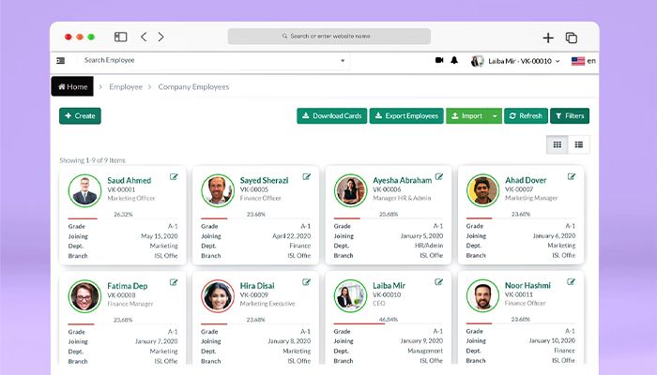The height and width of the screenshot is (375, 657).
Task: Change language using the en flag
Action: [x=583, y=61]
